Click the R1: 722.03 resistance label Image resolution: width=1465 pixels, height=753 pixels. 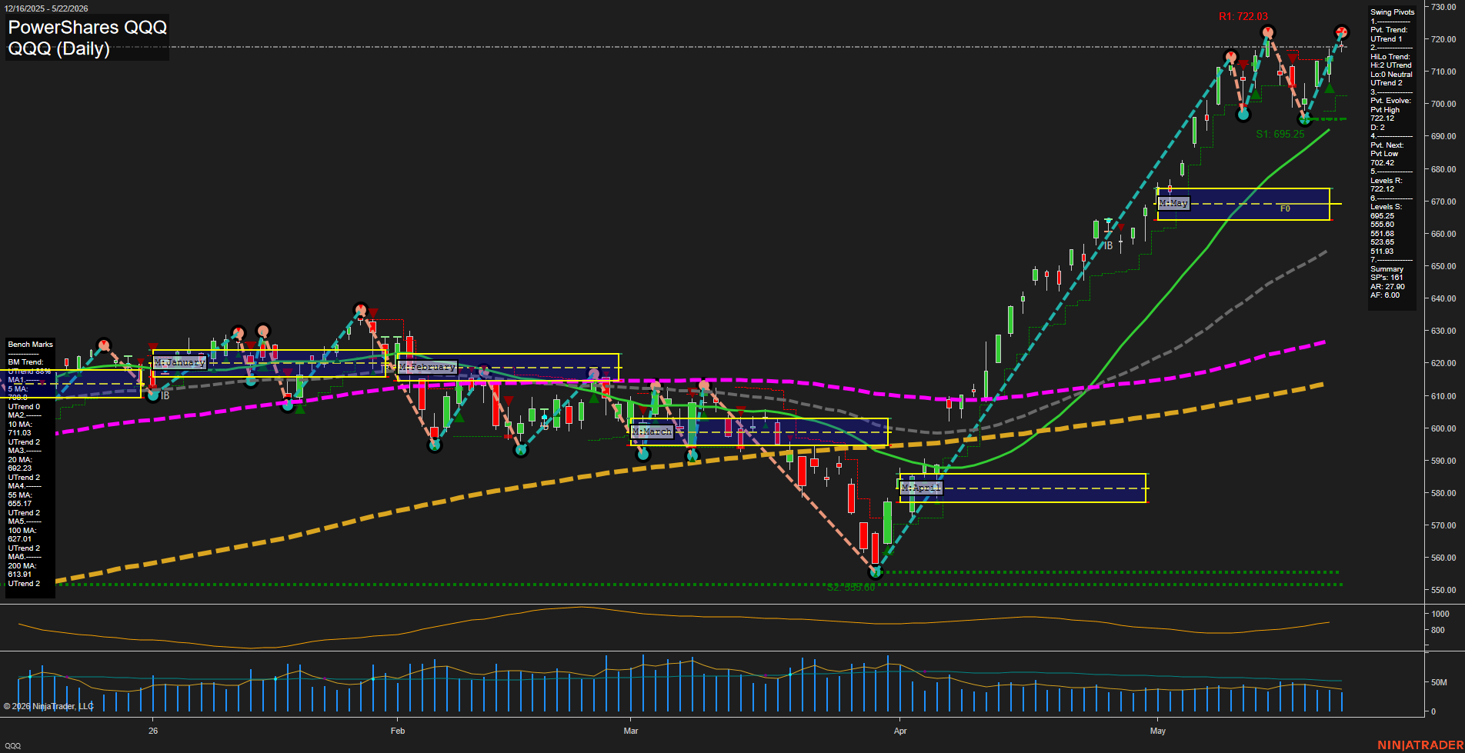(x=1243, y=16)
